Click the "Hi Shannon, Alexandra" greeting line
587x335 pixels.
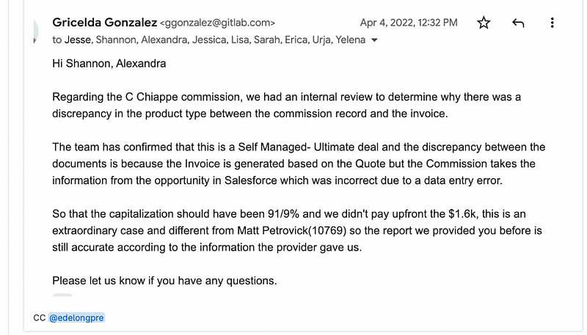pyautogui.click(x=109, y=63)
